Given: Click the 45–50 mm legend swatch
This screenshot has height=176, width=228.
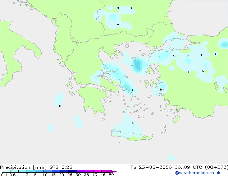Looking at the screenshot, I should point(106,171).
